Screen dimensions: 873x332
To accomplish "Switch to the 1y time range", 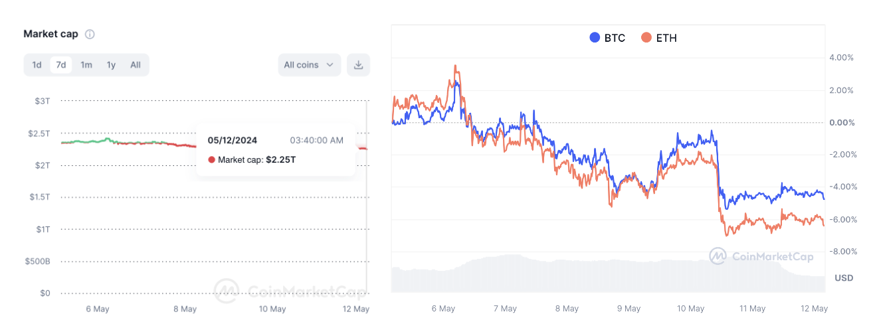I will click(x=111, y=65).
